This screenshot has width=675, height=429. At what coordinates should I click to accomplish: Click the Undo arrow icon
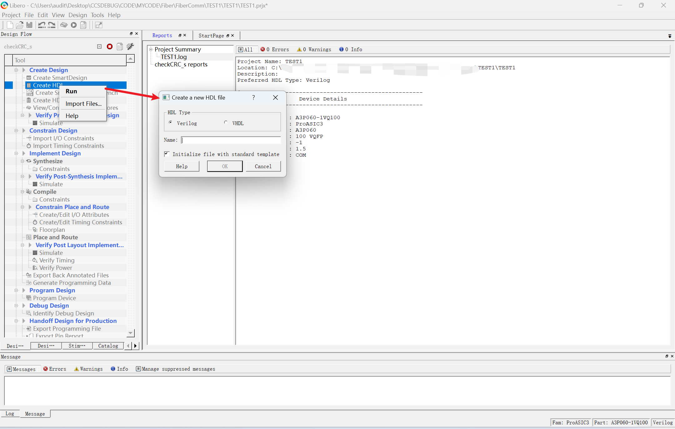click(x=42, y=25)
